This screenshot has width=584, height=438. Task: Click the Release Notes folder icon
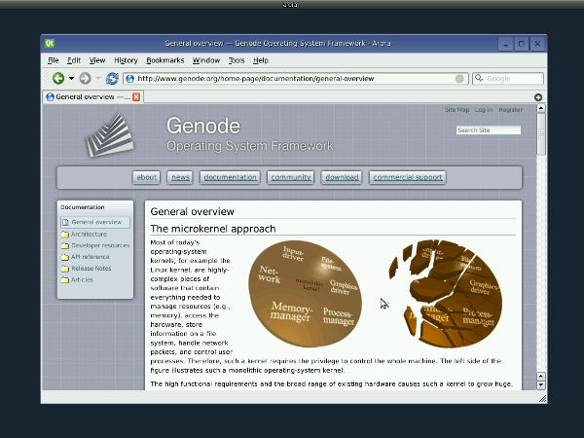click(x=65, y=269)
